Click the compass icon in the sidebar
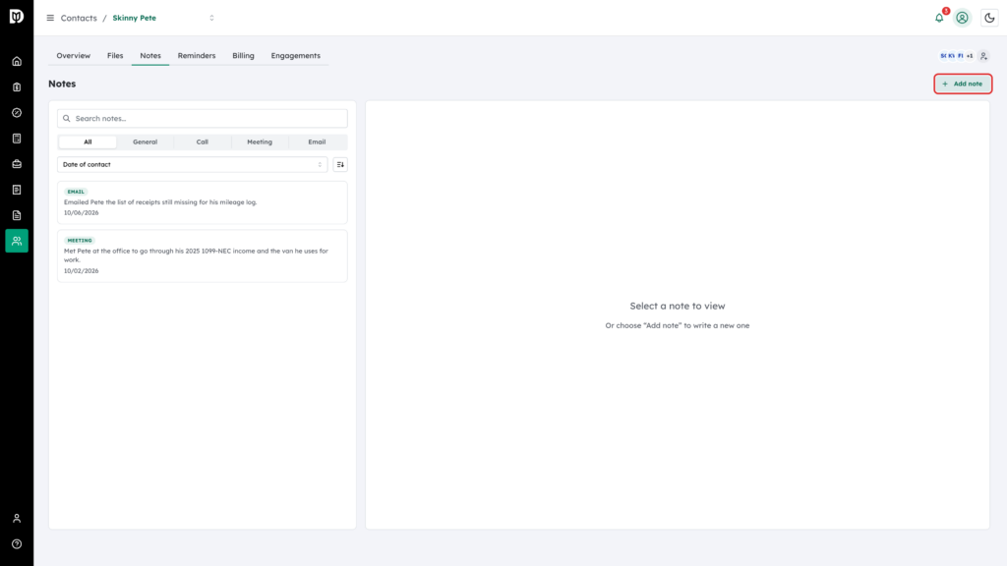Viewport: 1007px width, 566px height. (x=17, y=113)
